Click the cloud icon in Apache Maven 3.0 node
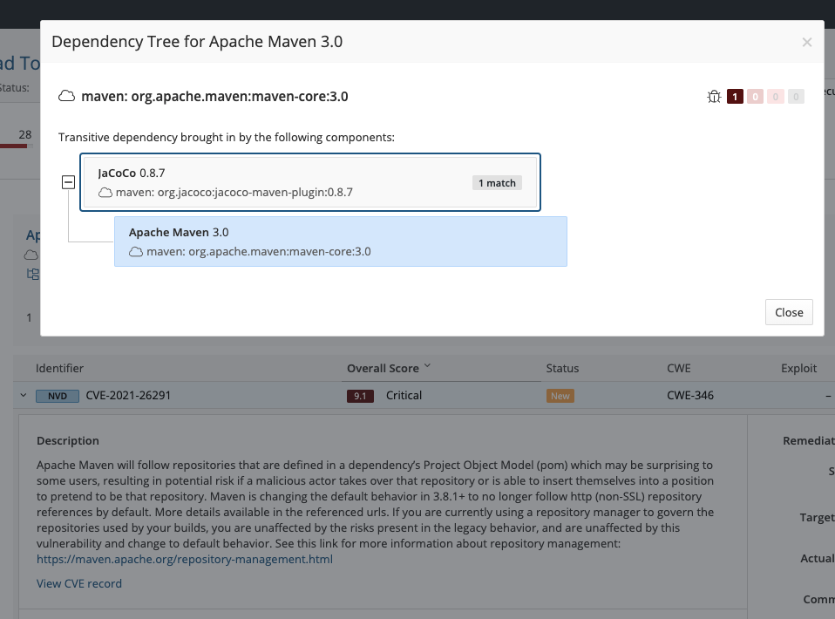835x619 pixels. (x=136, y=251)
